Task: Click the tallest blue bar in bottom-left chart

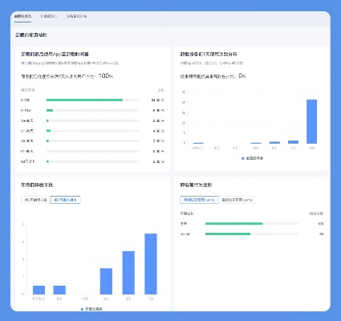Action: tap(151, 264)
